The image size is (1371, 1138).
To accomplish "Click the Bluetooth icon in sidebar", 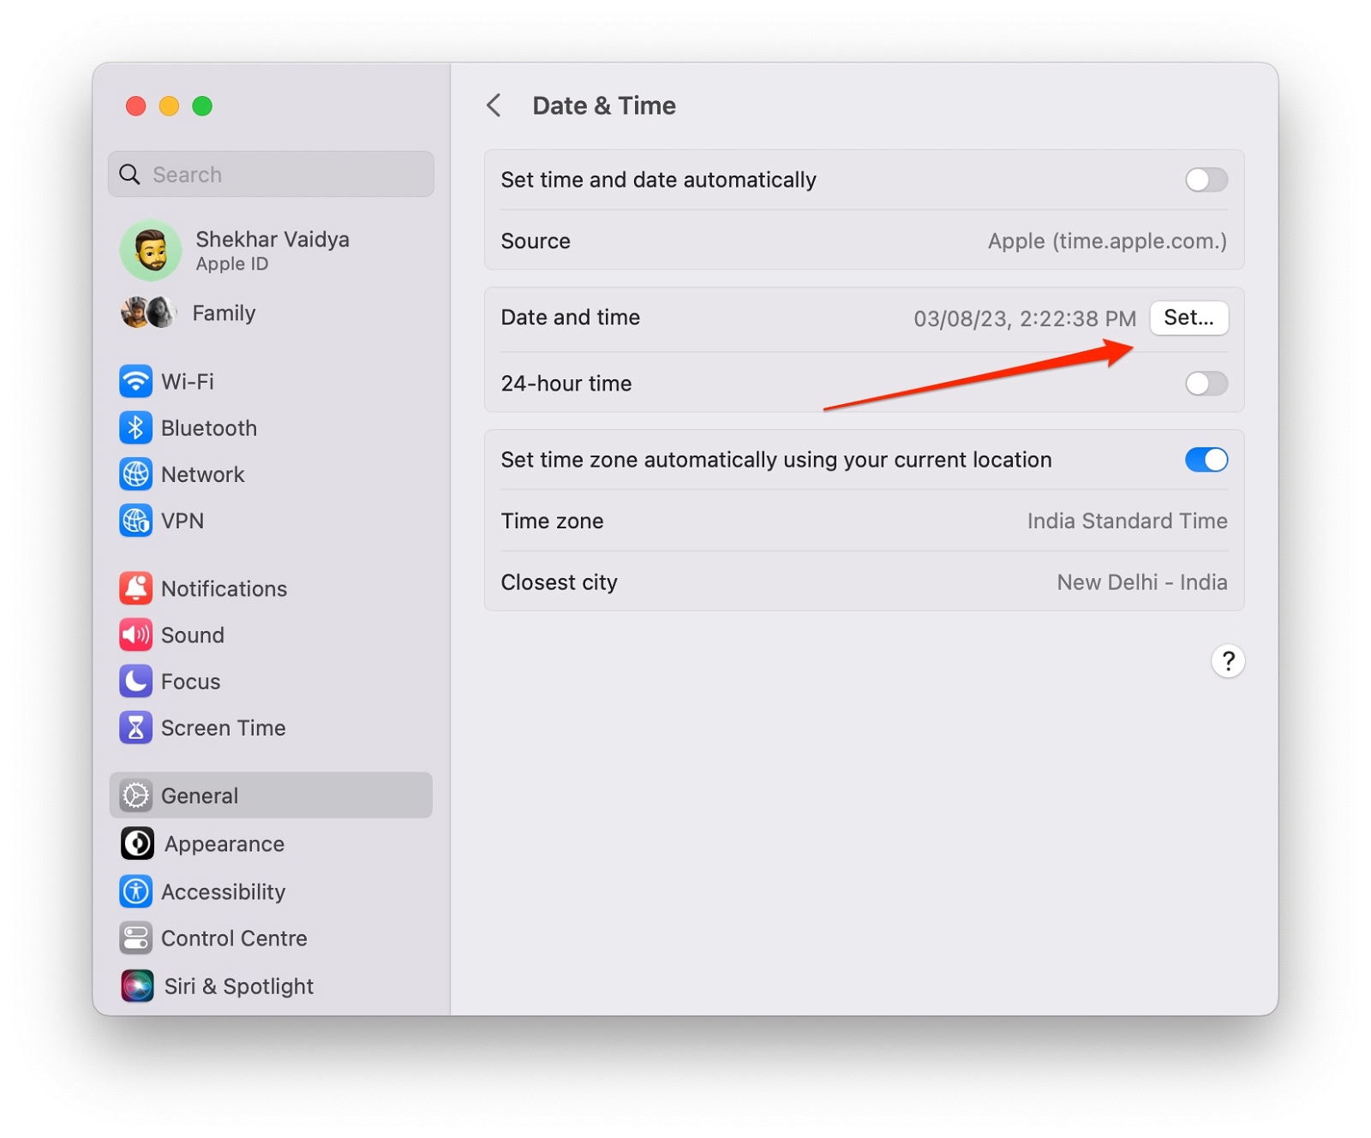I will [135, 427].
